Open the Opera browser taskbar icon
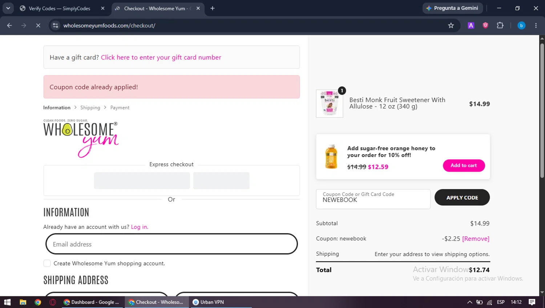This screenshot has width=545, height=308. pos(53,302)
